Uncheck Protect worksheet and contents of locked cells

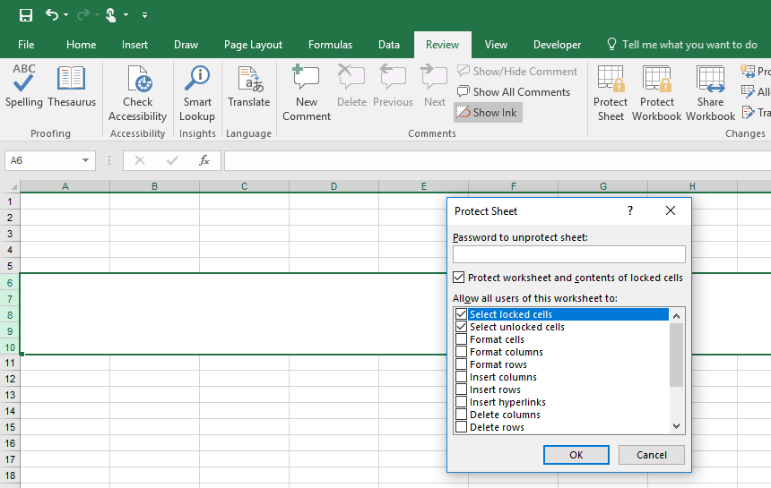coord(460,278)
